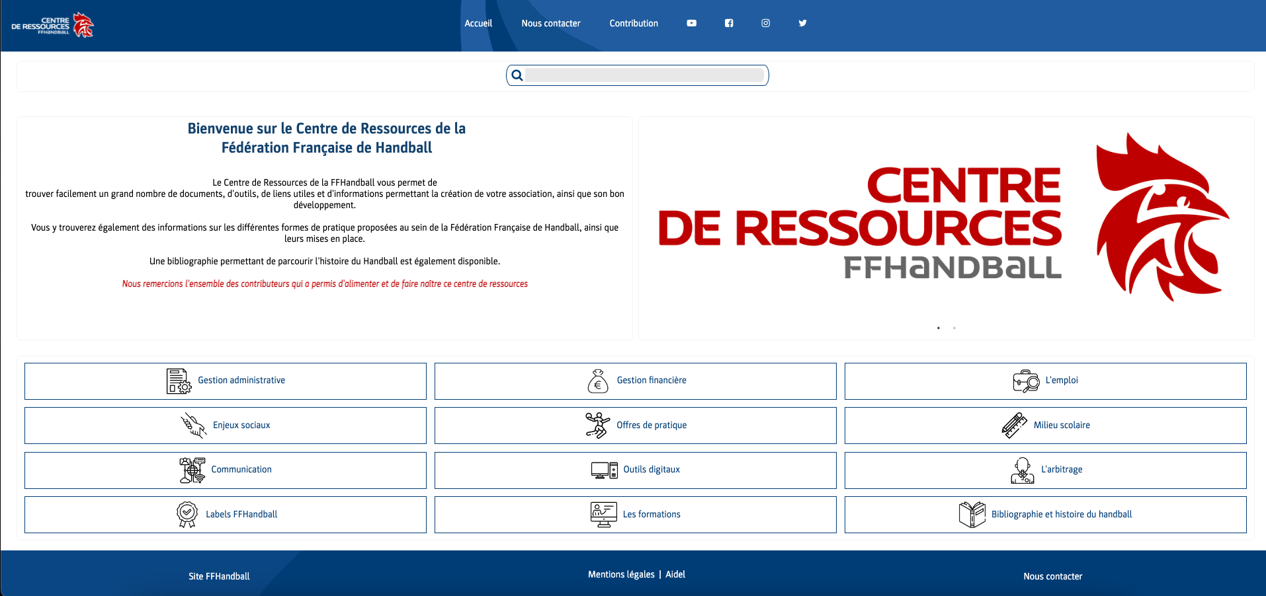
Task: Open the Offres de pratique category
Action: 636,426
